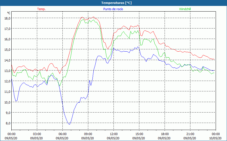Click the 13,0 y-axis value
Viewport: 227px width, 141px height.
7,71
